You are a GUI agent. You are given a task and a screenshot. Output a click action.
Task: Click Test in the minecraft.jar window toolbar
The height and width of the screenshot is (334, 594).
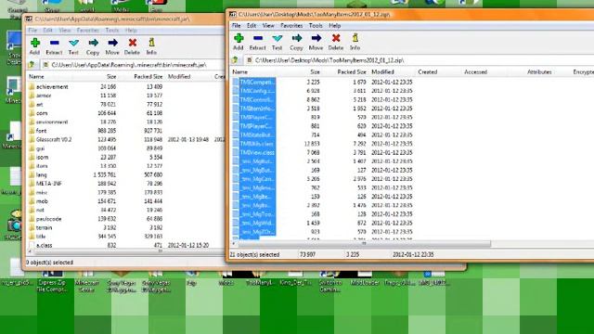coord(73,46)
